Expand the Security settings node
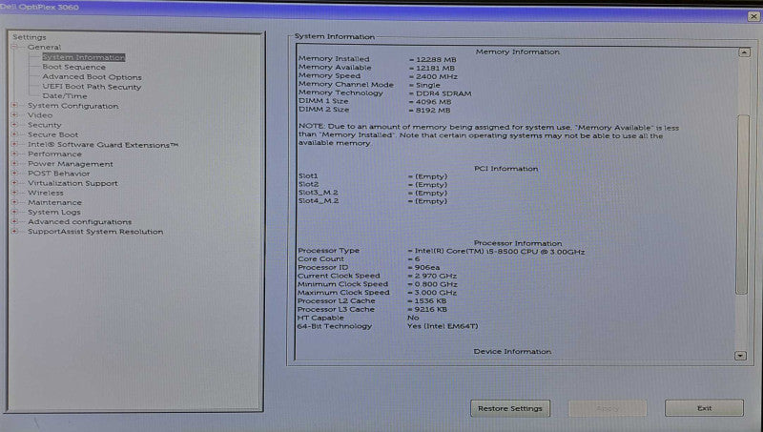Image resolution: width=763 pixels, height=432 pixels. (14, 125)
